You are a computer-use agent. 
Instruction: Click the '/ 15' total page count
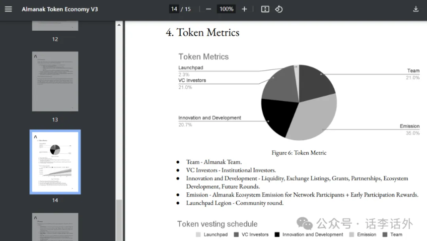point(186,9)
